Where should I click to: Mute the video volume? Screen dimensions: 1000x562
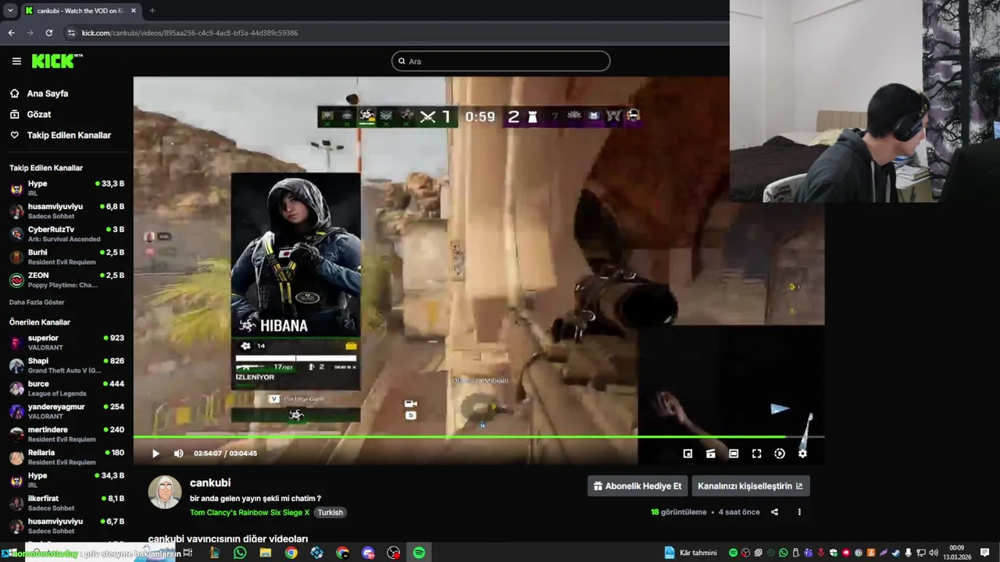point(178,454)
